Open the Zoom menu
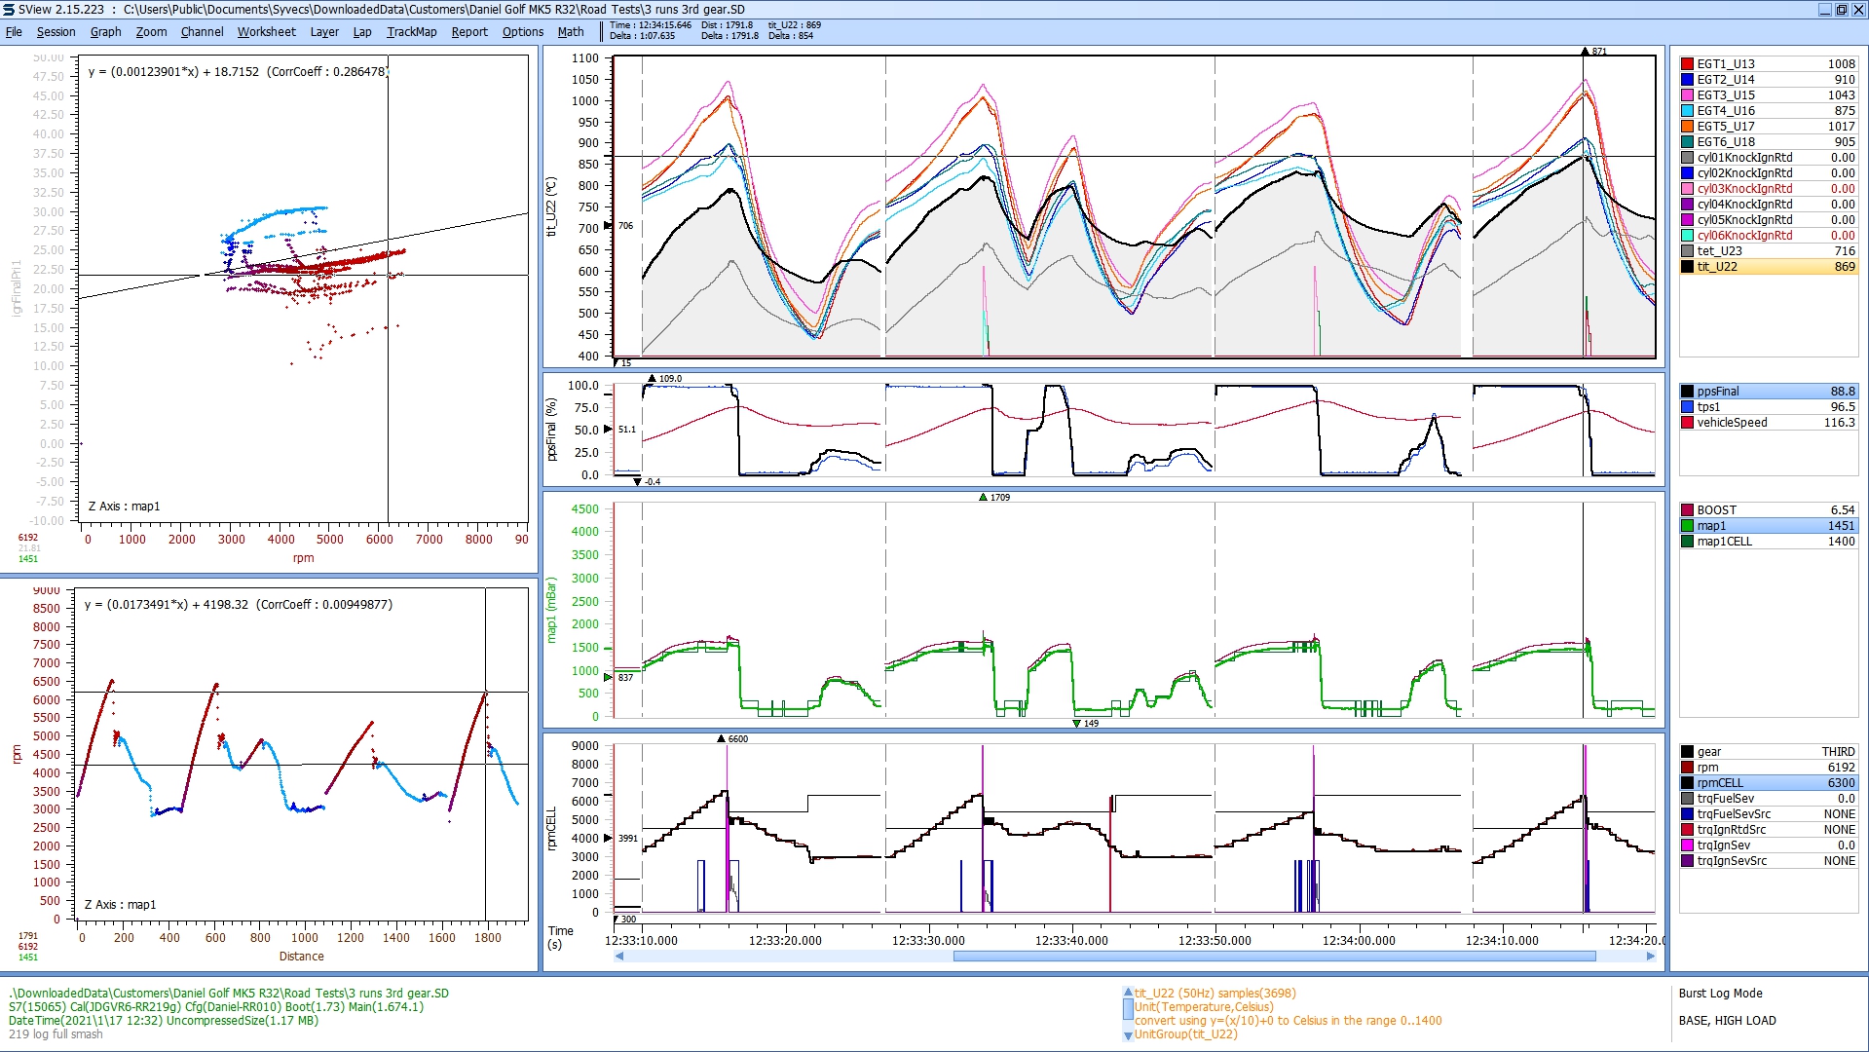This screenshot has height=1052, width=1869. (151, 32)
